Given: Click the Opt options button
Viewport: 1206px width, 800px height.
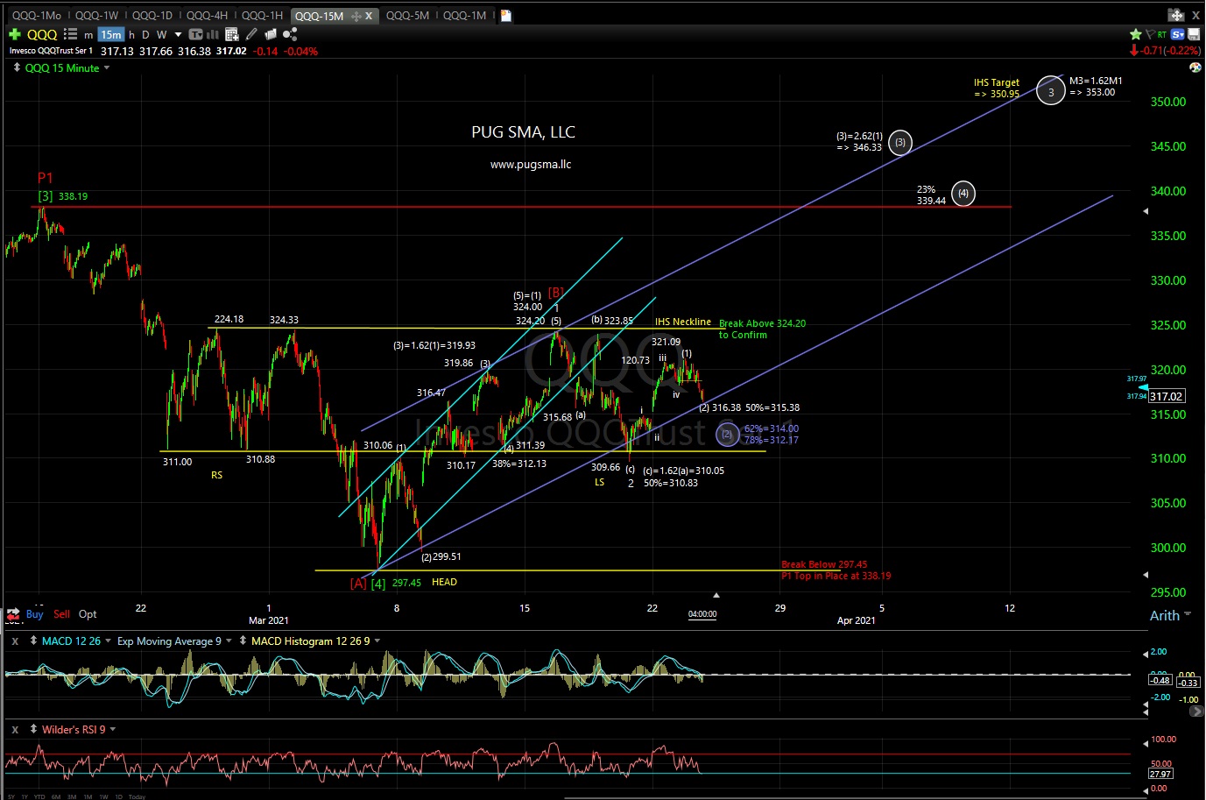Looking at the screenshot, I should (x=88, y=614).
